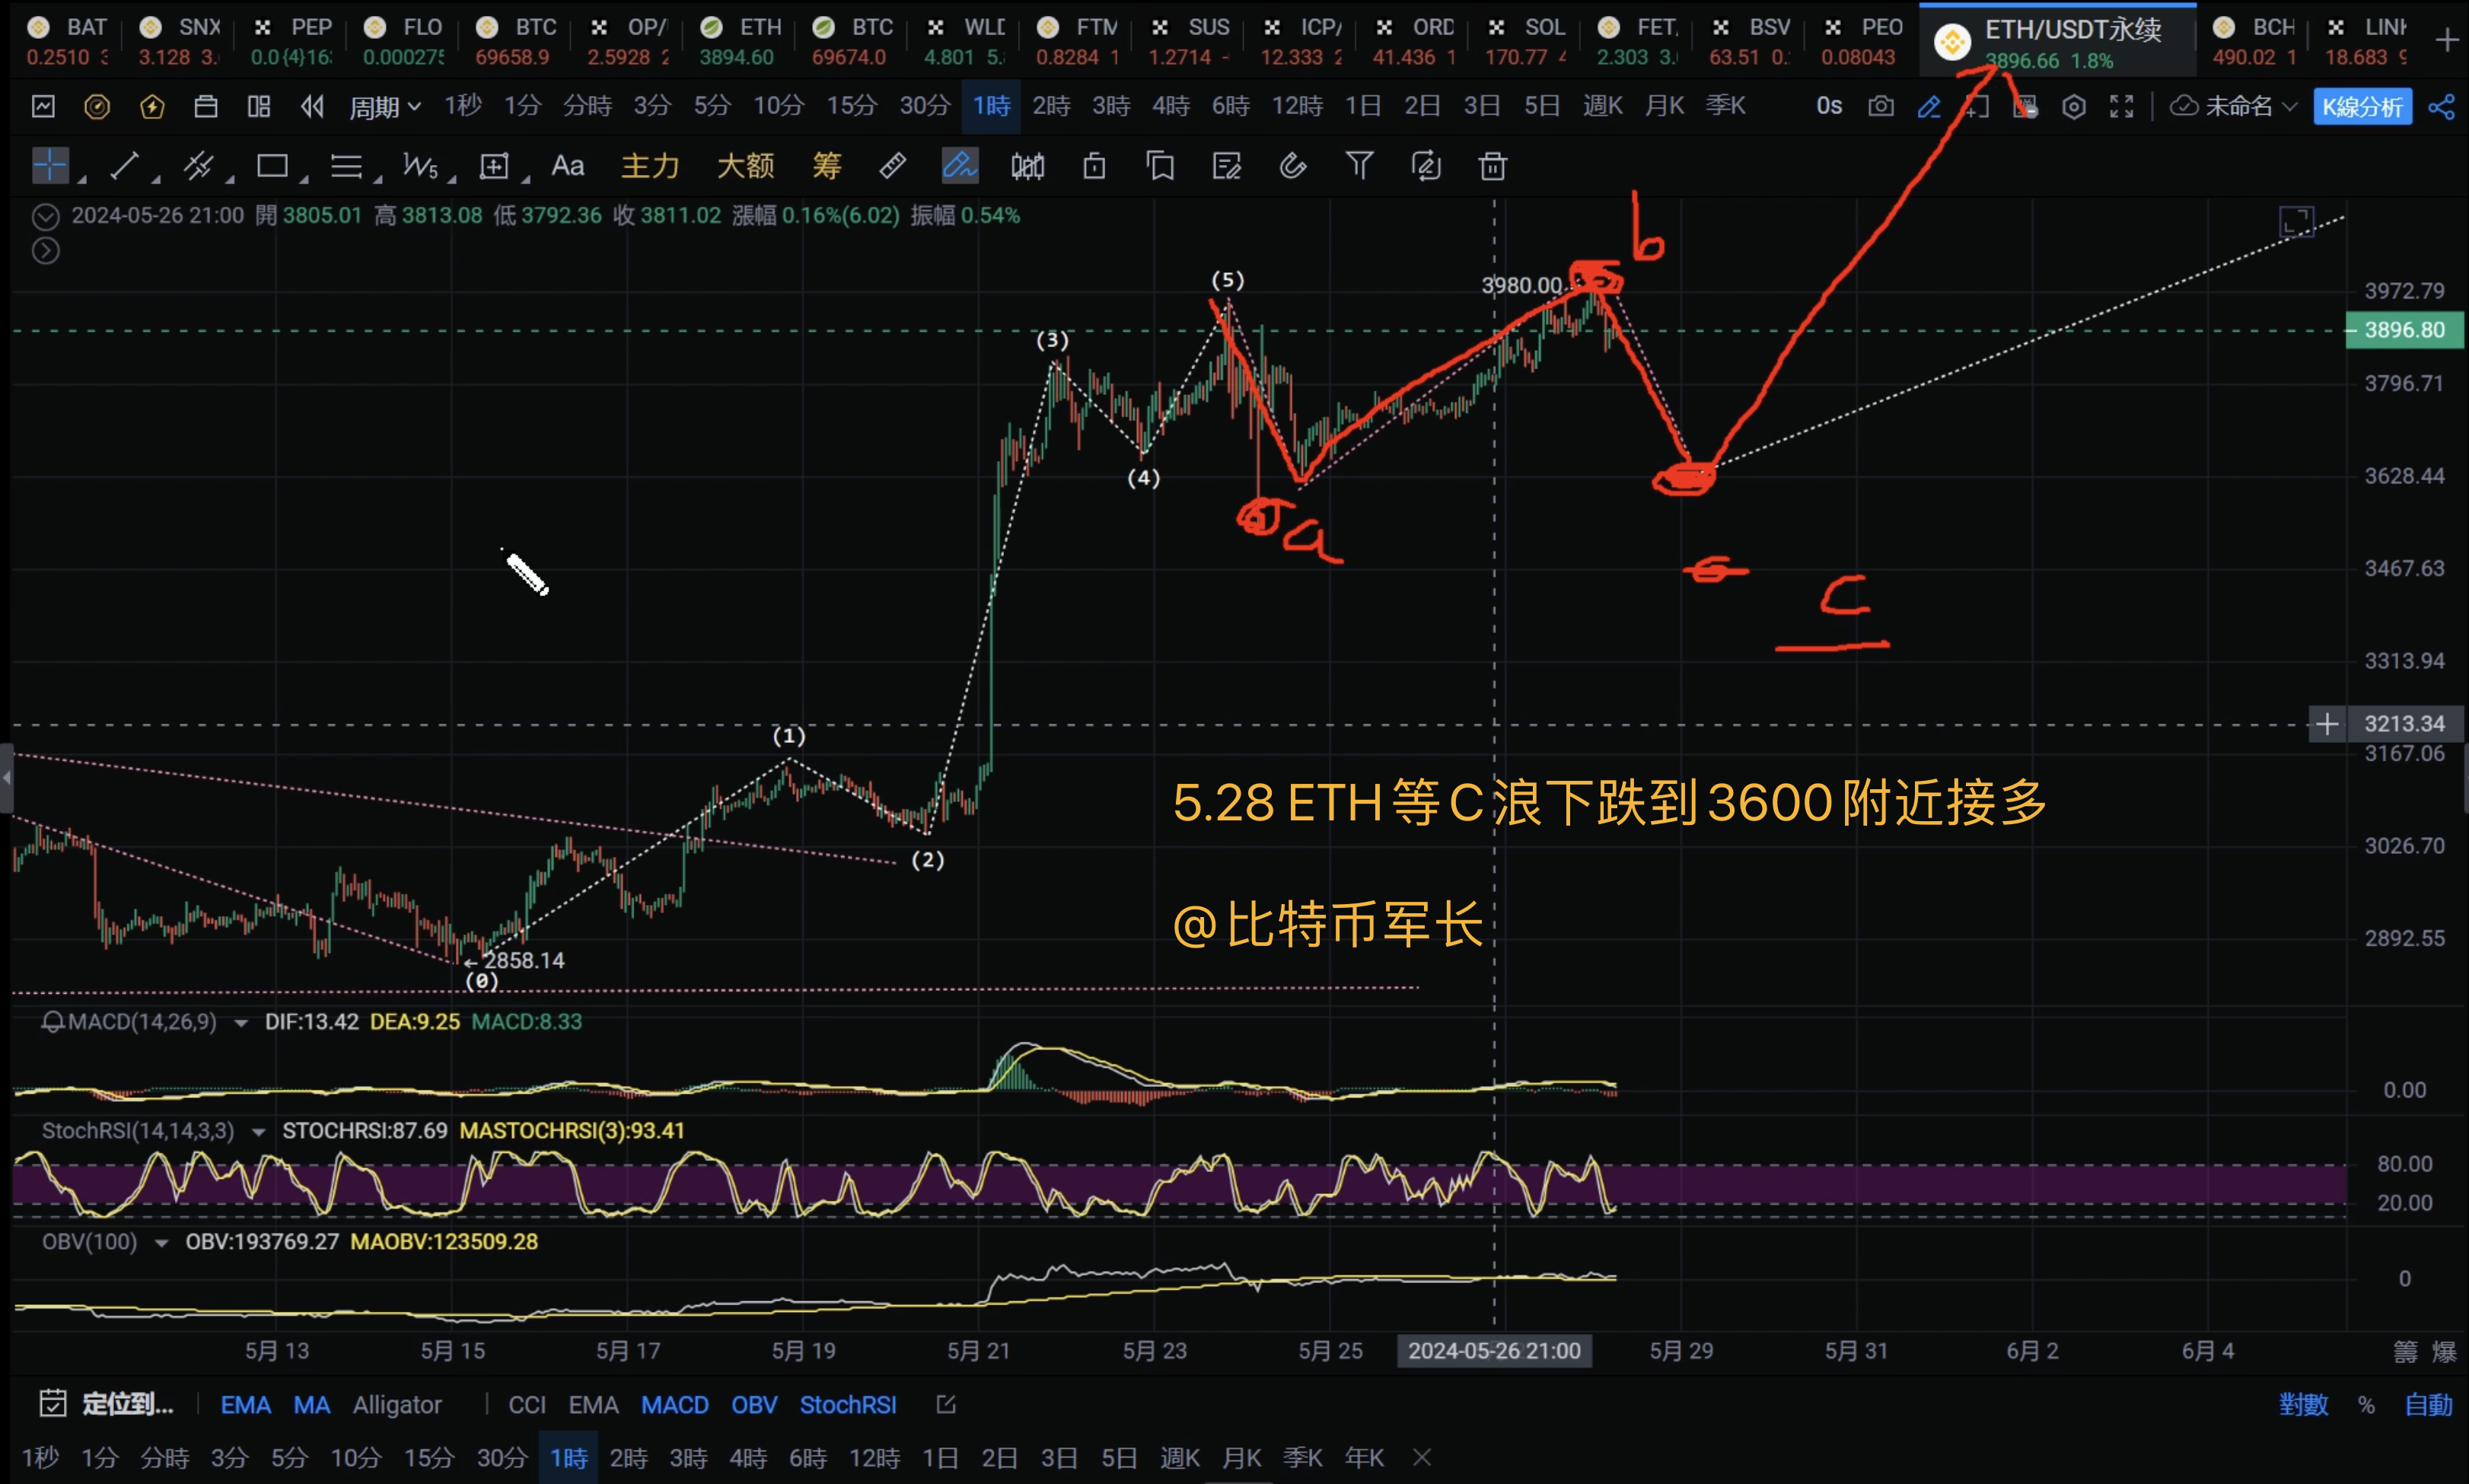Viewport: 2469px width, 1484px height.
Task: Deselect the active freehand brush tool
Action: pyautogui.click(x=960, y=166)
